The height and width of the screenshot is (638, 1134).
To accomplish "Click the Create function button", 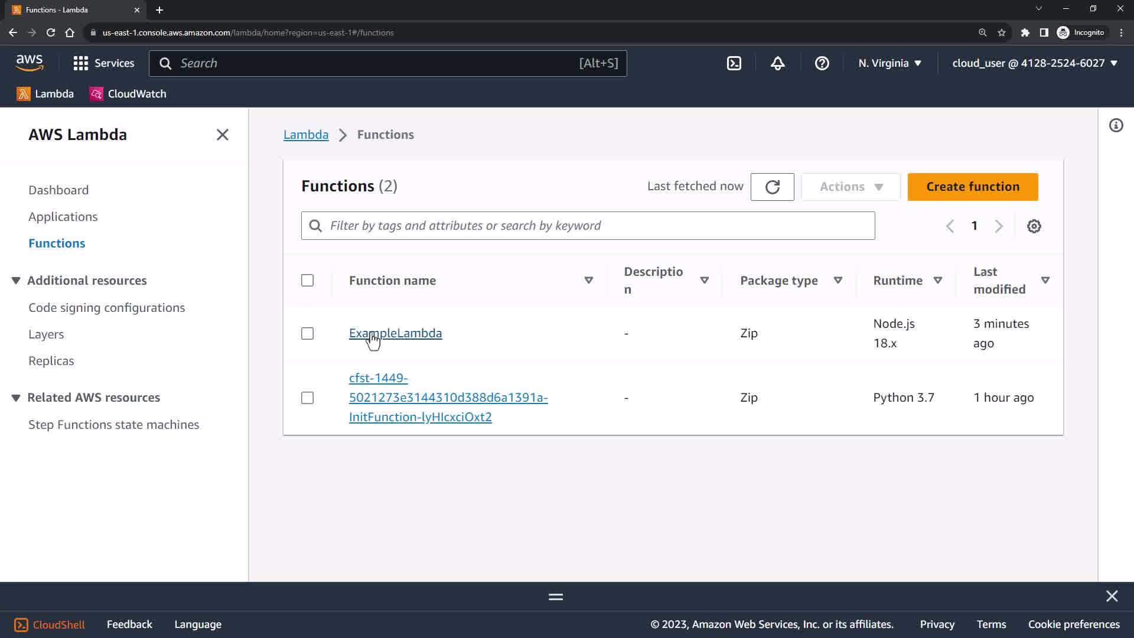I will click(x=972, y=187).
